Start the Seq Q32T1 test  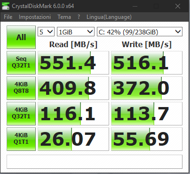point(21,63)
